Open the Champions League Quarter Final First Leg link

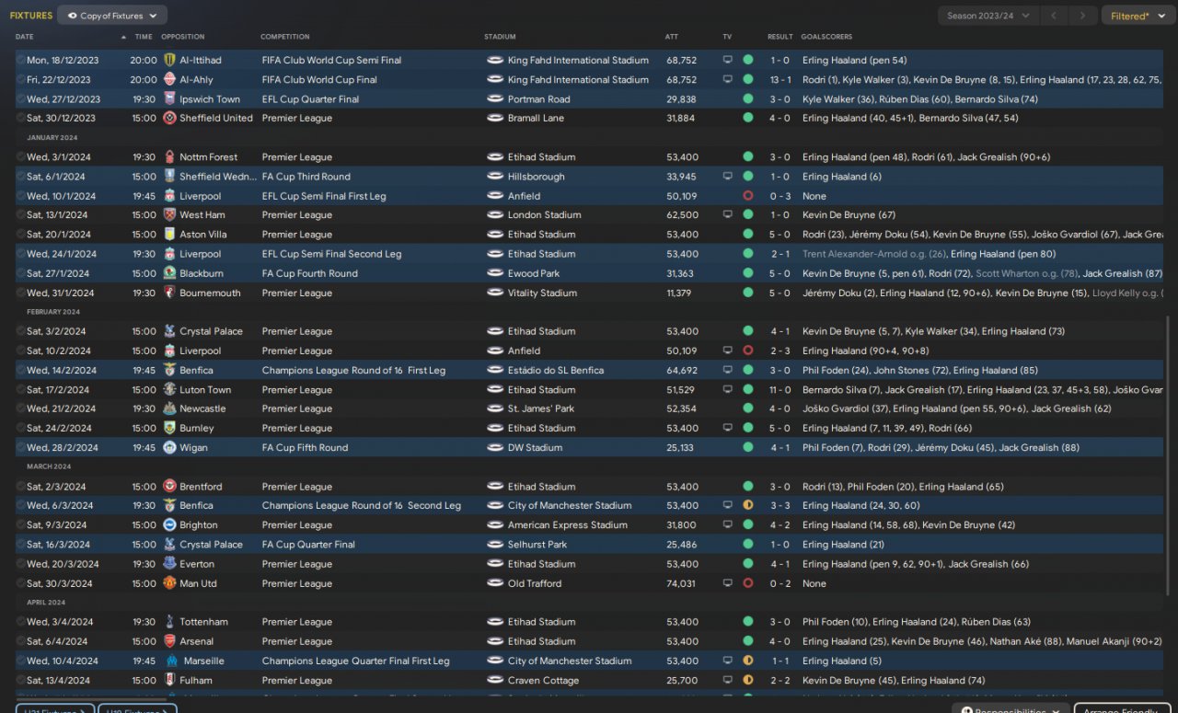pyautogui.click(x=355, y=661)
